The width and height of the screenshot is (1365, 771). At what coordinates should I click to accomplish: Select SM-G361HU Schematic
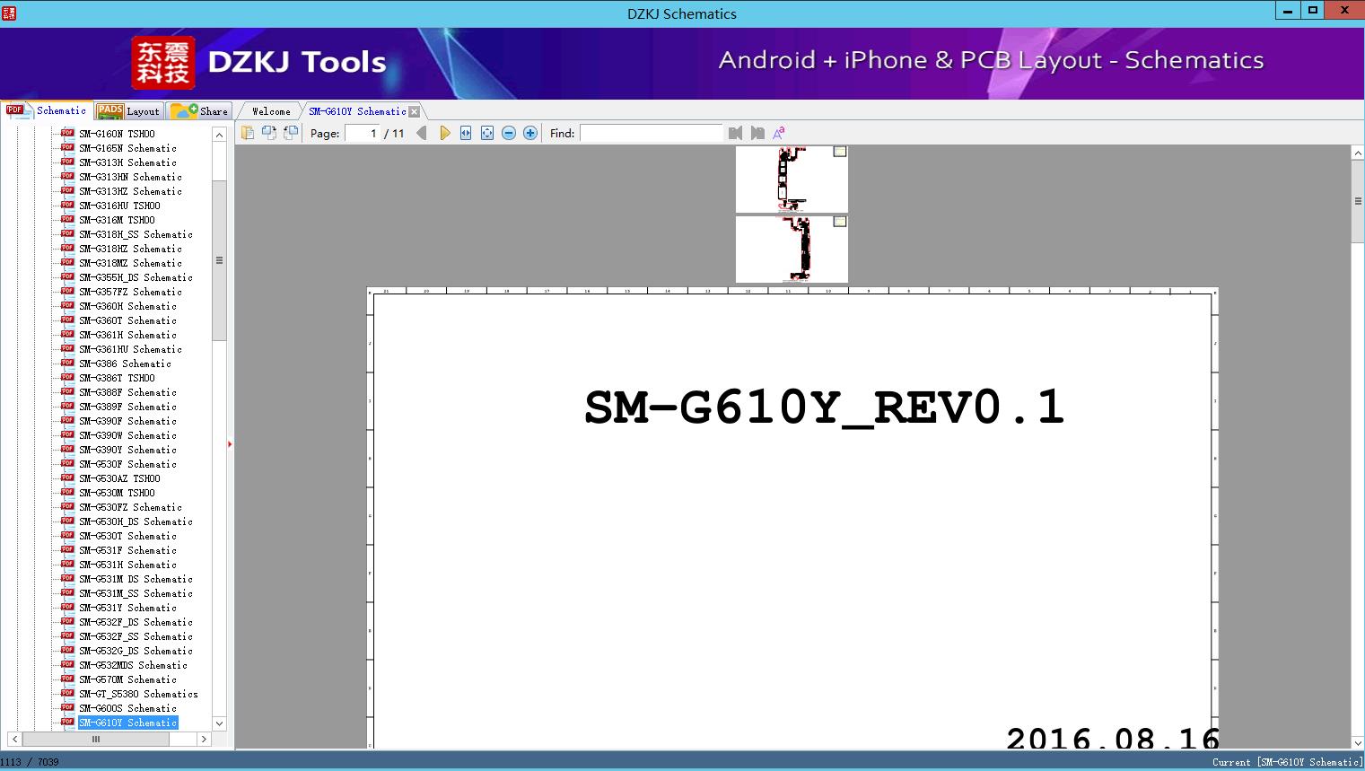(x=130, y=349)
